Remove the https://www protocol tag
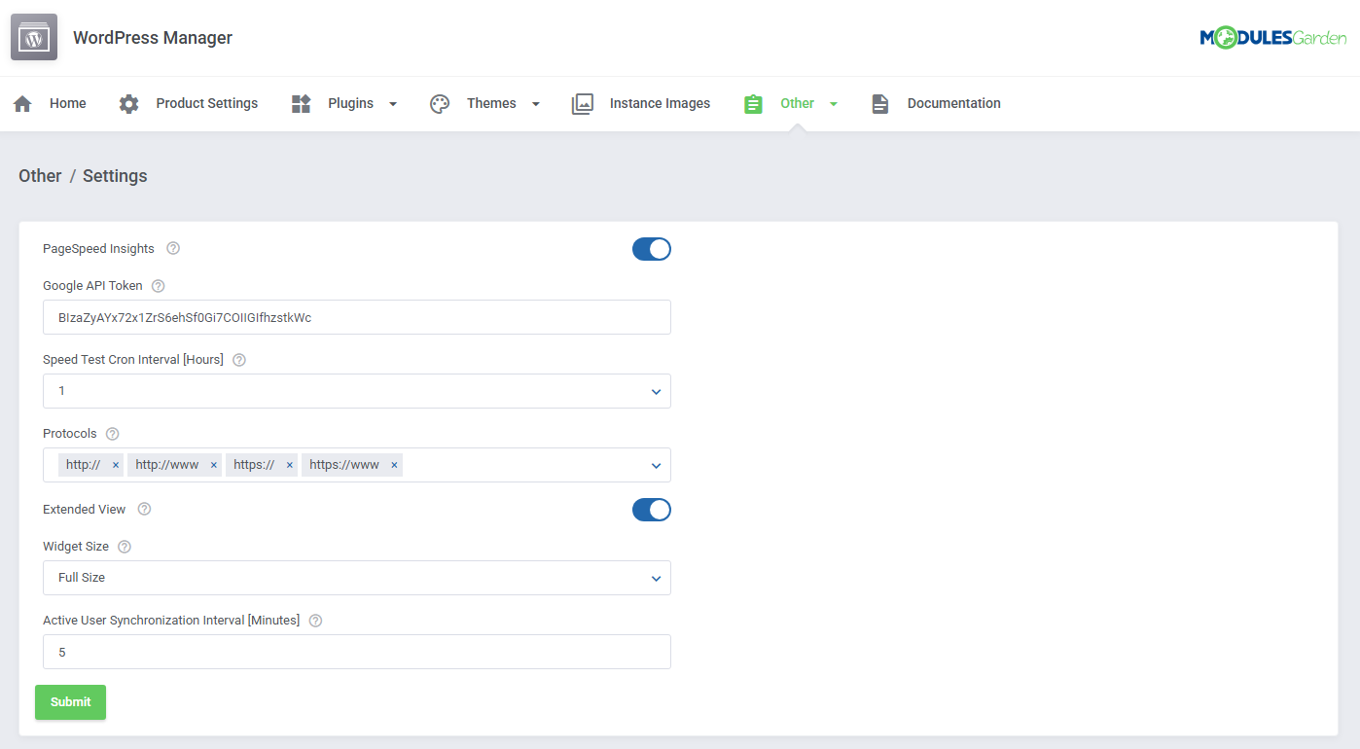The width and height of the screenshot is (1360, 749). tap(394, 464)
